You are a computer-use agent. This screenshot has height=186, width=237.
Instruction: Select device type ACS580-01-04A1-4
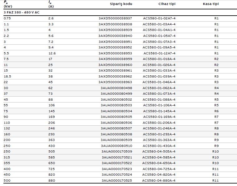coord(159,30)
